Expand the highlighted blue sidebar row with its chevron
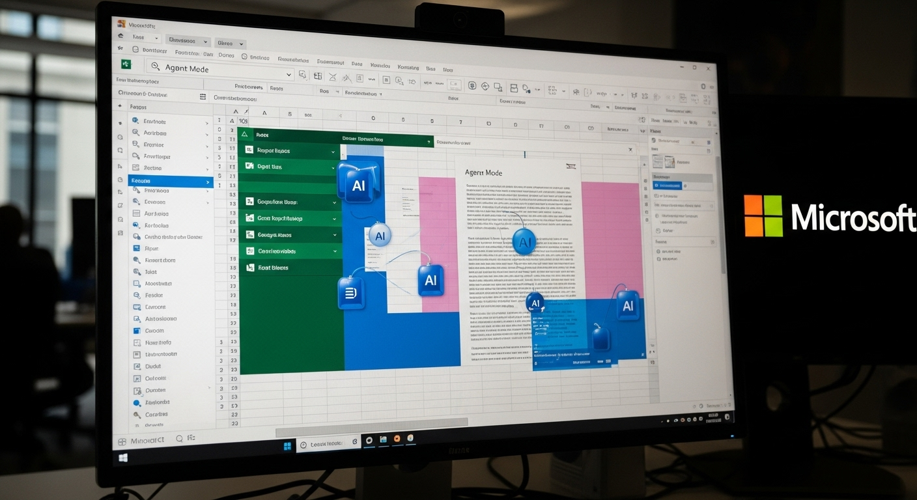Screen dimensions: 917x500 [x=208, y=182]
